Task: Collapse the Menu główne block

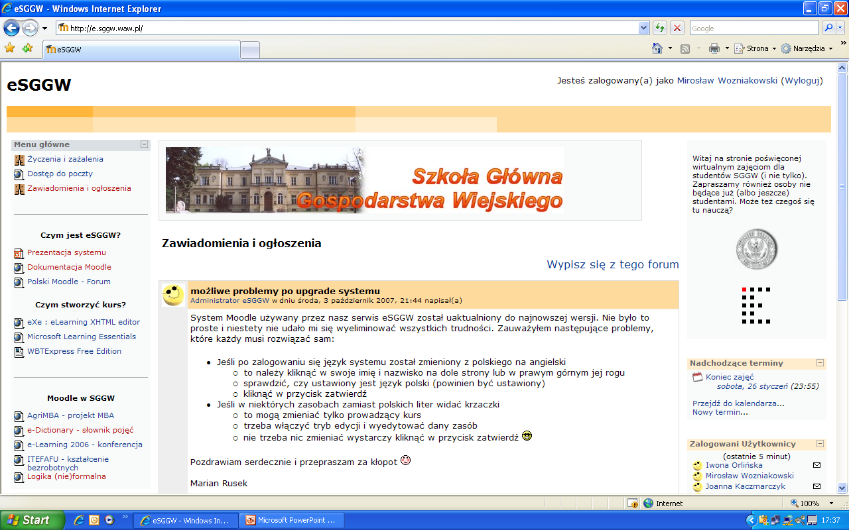Action: [144, 144]
